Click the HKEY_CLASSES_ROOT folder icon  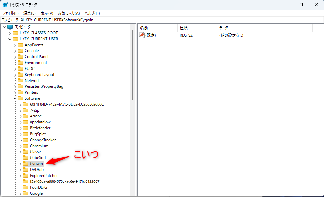15,33
